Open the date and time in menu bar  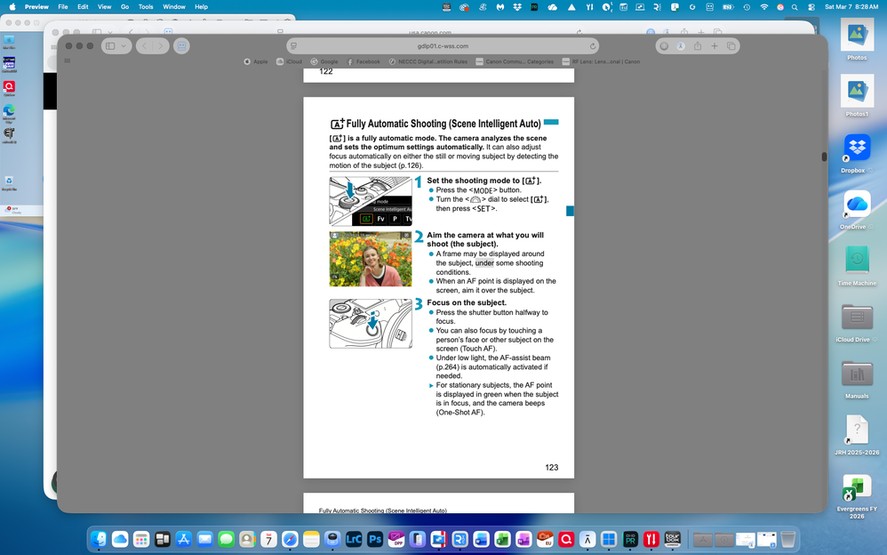point(851,7)
